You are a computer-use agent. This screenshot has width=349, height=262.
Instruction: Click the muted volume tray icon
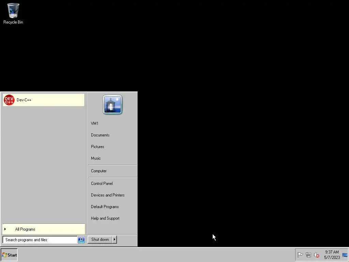(x=316, y=254)
